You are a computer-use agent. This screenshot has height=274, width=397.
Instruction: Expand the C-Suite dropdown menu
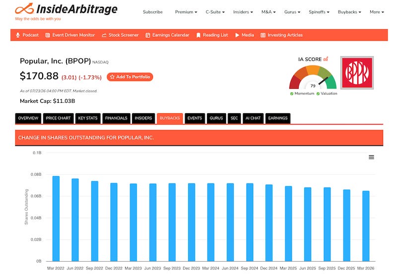[215, 12]
